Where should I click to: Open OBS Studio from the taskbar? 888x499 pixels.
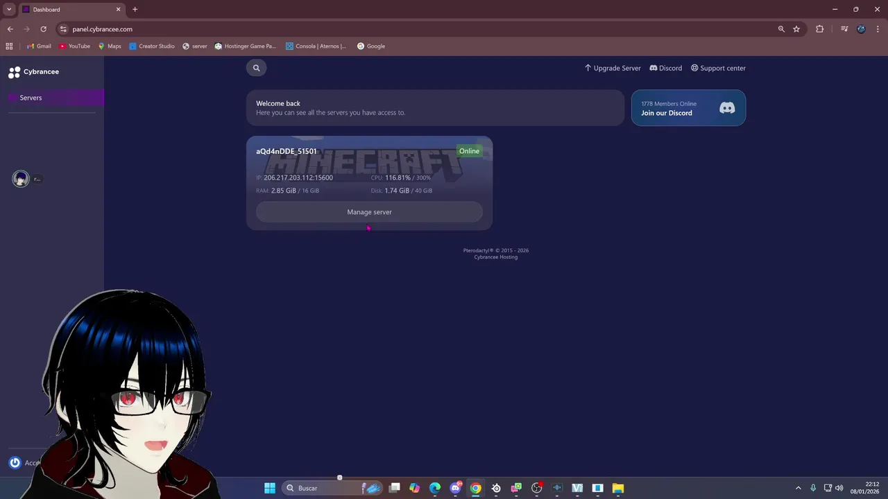(x=536, y=488)
